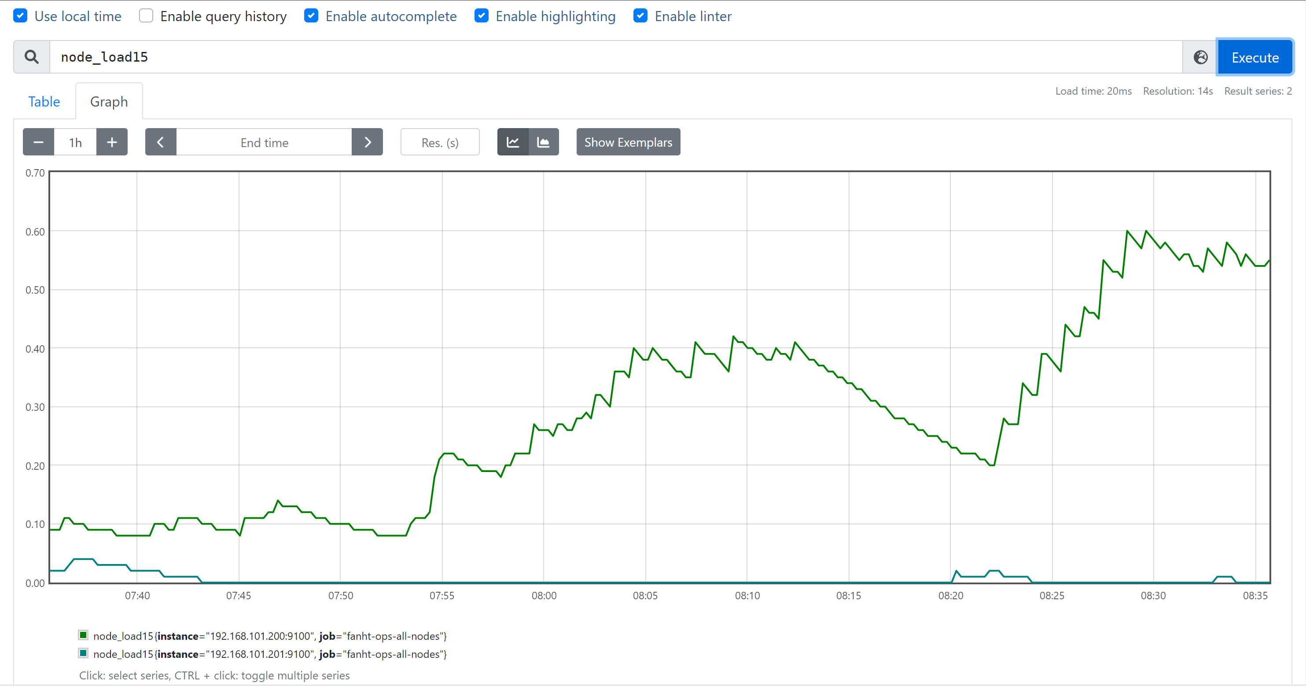Viewport: 1306px width, 686px height.
Task: Open the metrics explorer globe icon
Action: click(1200, 57)
